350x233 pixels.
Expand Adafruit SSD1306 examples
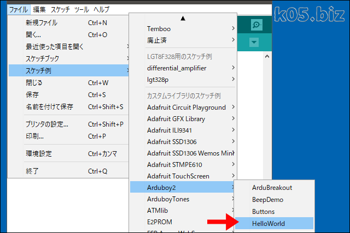(183, 142)
